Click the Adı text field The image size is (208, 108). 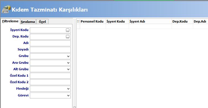pyautogui.click(x=50, y=43)
